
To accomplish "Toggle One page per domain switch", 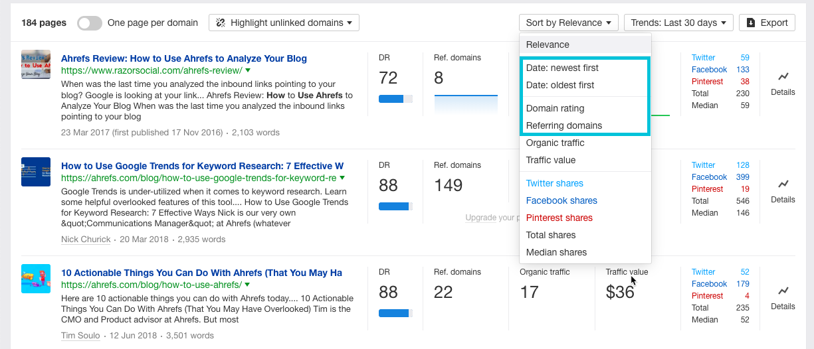I will coord(90,23).
